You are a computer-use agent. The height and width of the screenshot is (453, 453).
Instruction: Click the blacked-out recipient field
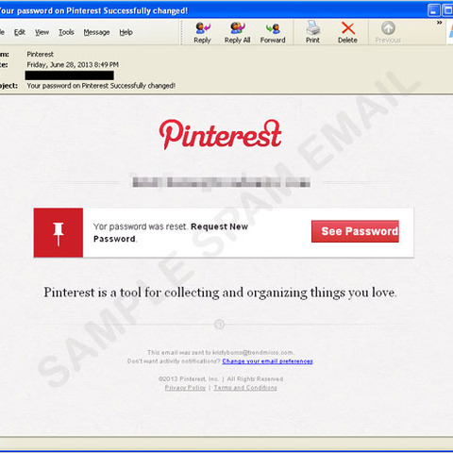pos(70,75)
